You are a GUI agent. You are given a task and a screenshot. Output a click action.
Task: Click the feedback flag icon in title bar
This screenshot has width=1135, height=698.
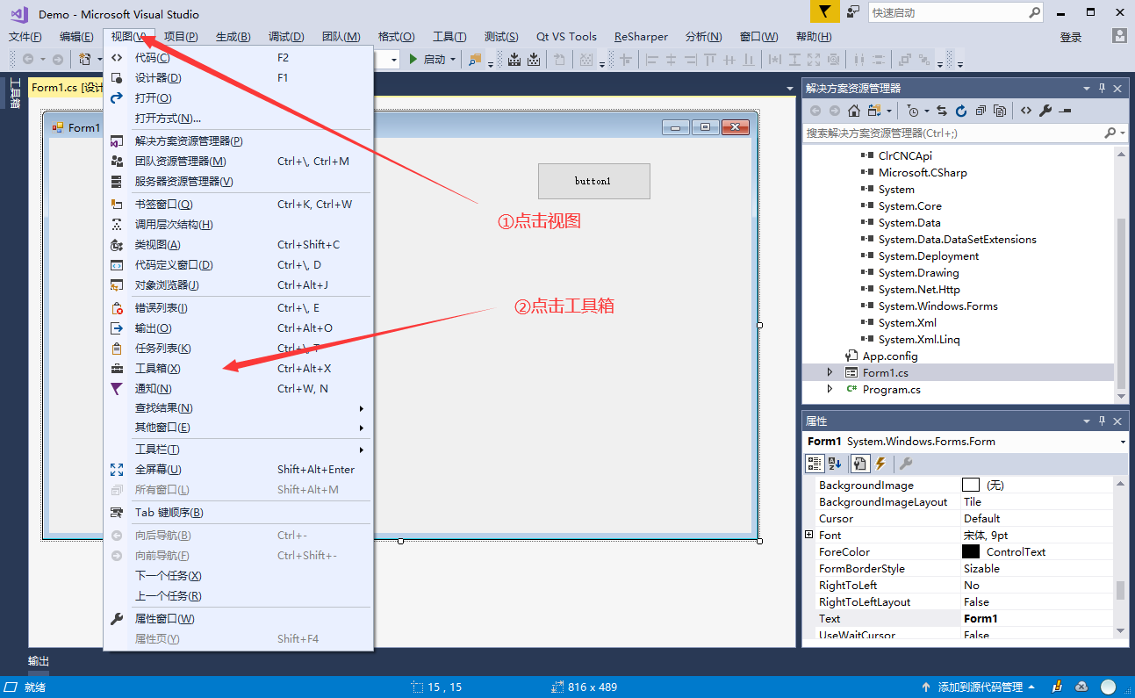coord(823,12)
